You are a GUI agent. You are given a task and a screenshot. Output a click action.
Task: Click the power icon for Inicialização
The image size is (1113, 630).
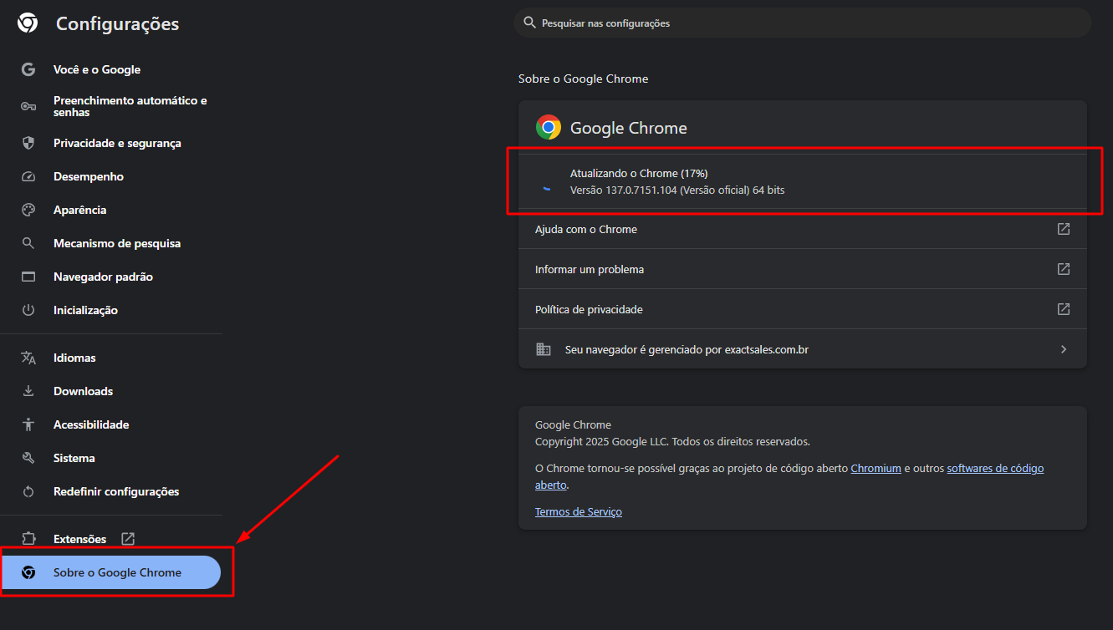coord(28,310)
